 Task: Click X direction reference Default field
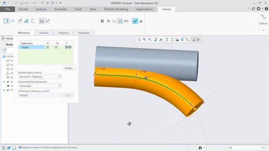40,95
